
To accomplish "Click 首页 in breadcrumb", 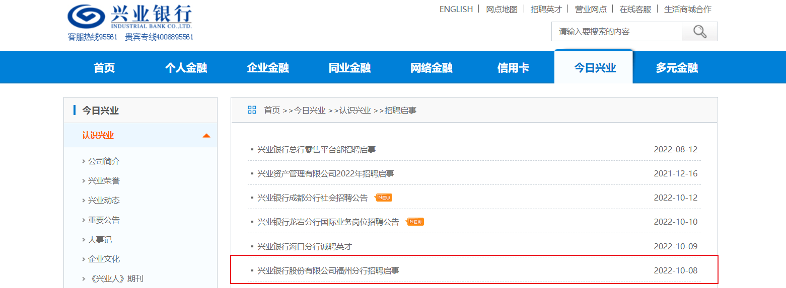I will [x=272, y=110].
